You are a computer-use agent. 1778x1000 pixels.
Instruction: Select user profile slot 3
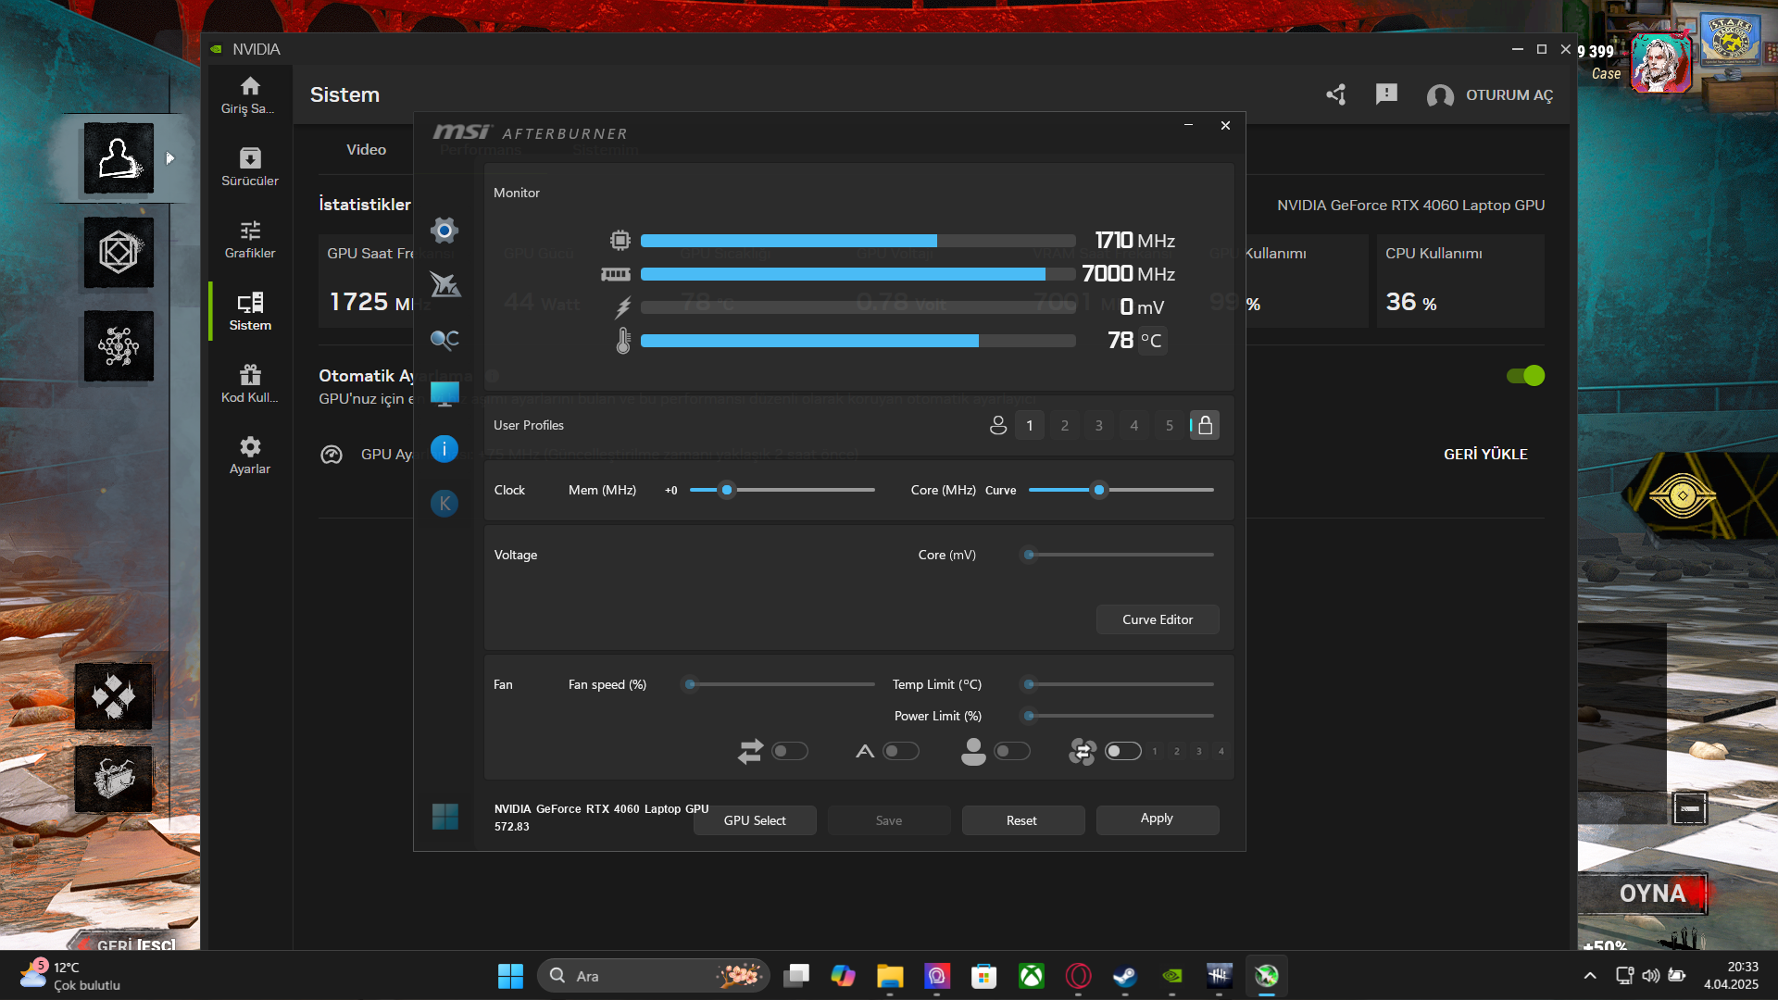(x=1099, y=425)
